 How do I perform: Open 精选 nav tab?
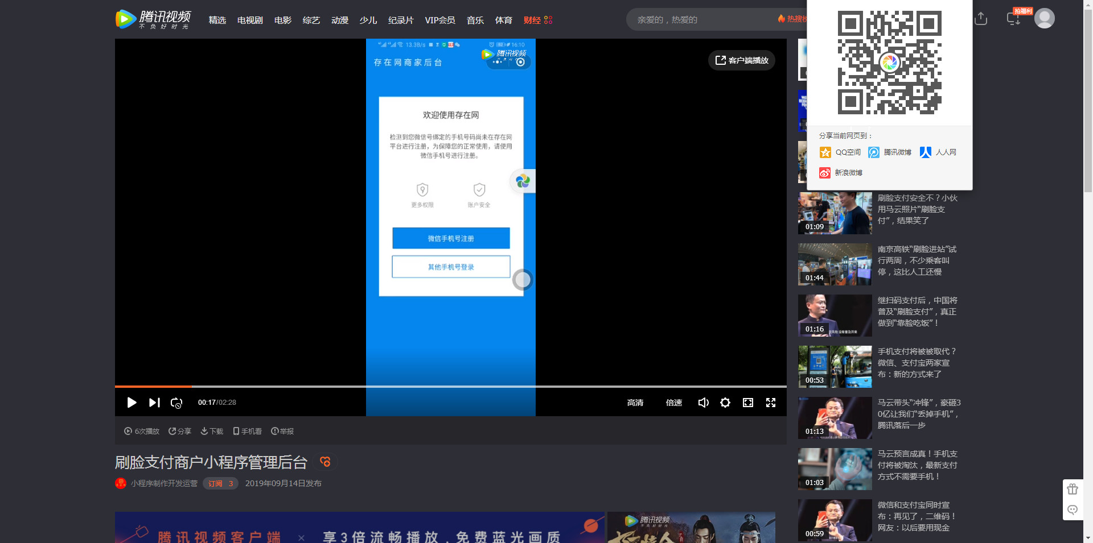(x=217, y=20)
